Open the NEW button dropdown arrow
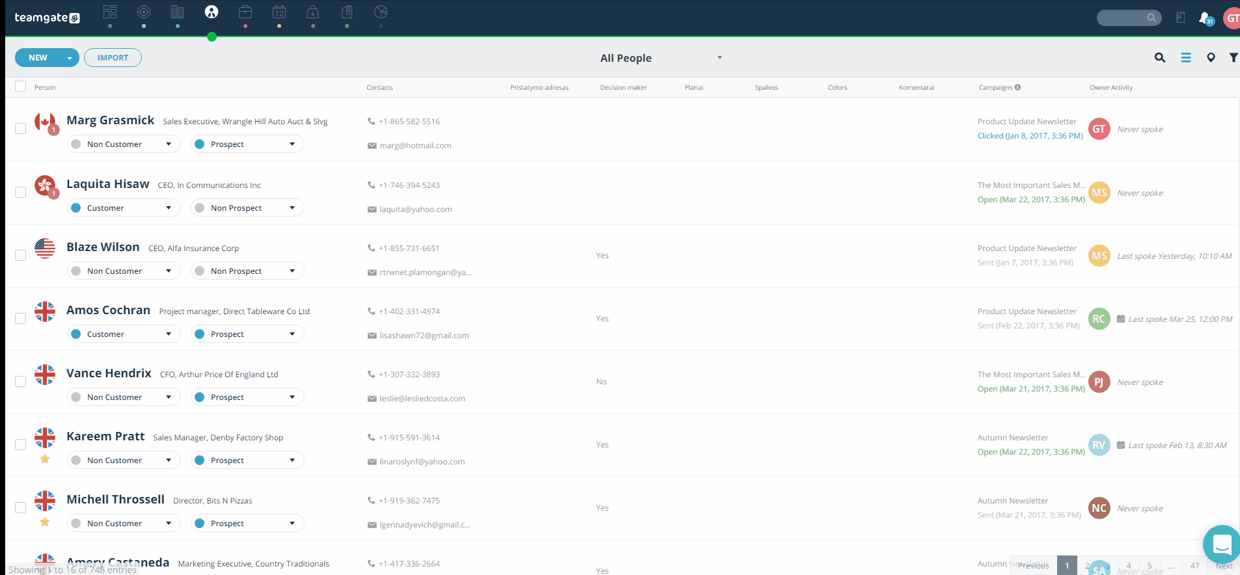This screenshot has height=575, width=1240. point(70,58)
